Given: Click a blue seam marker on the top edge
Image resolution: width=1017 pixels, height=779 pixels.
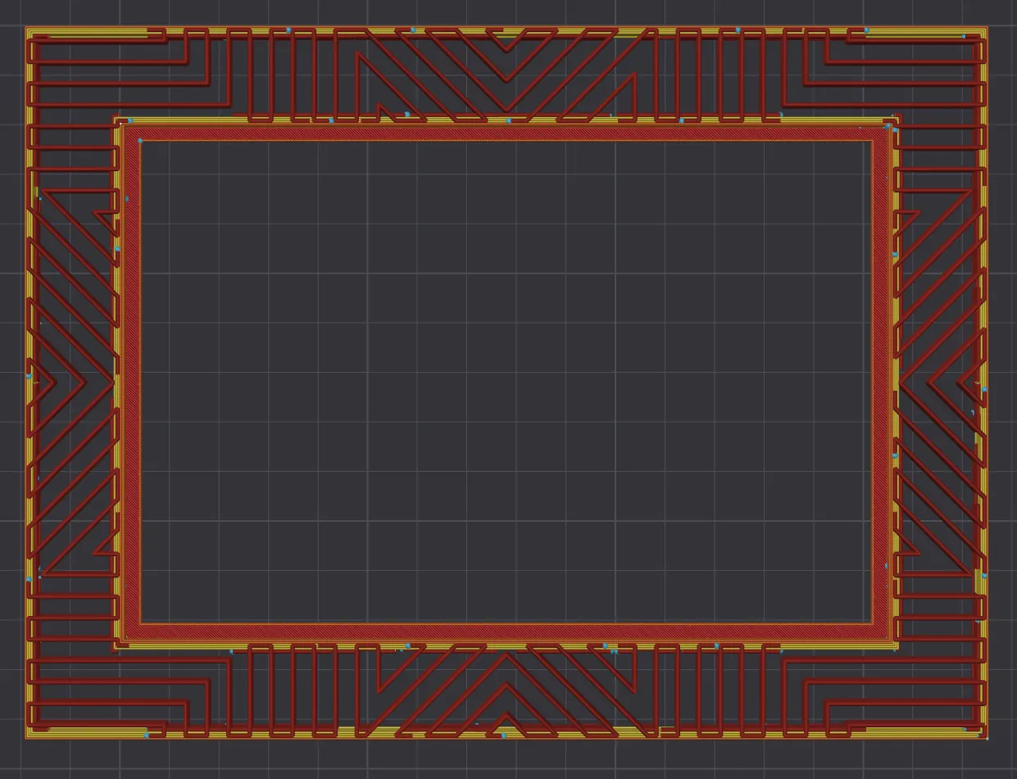Looking at the screenshot, I should [x=288, y=28].
